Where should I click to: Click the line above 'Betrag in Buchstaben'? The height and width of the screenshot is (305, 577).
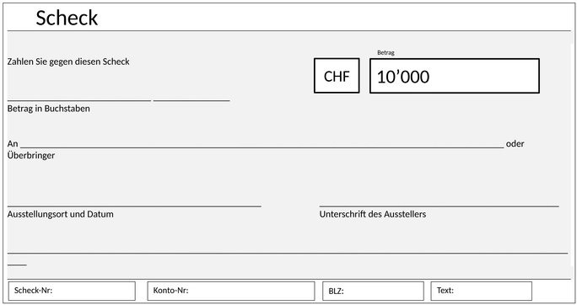point(79,100)
